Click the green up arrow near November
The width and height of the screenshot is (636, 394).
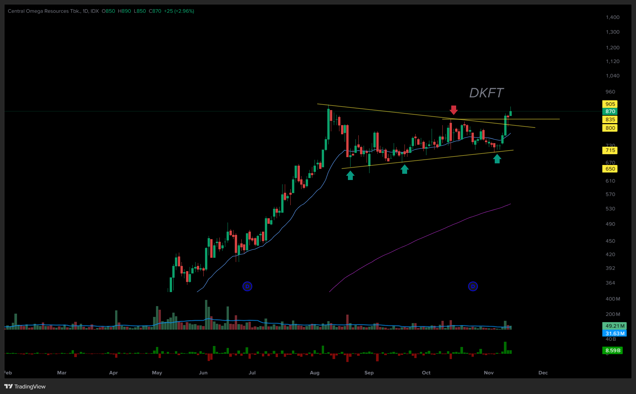(x=497, y=159)
